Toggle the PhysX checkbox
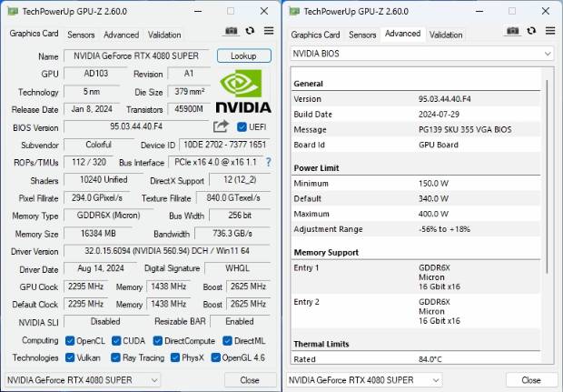Image resolution: width=563 pixels, height=392 pixels. (175, 357)
